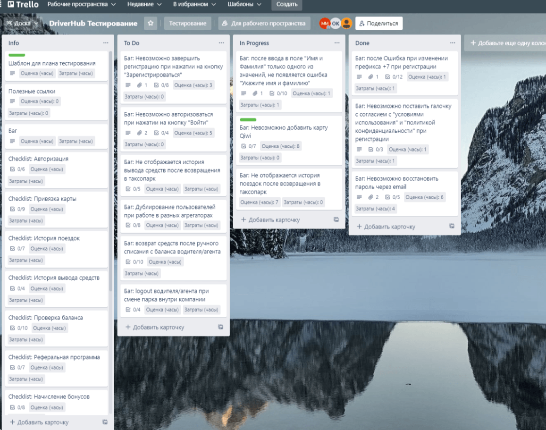Click Оценка (часы): 8 badge on Qiwi card
546x430 pixels.
(280, 146)
